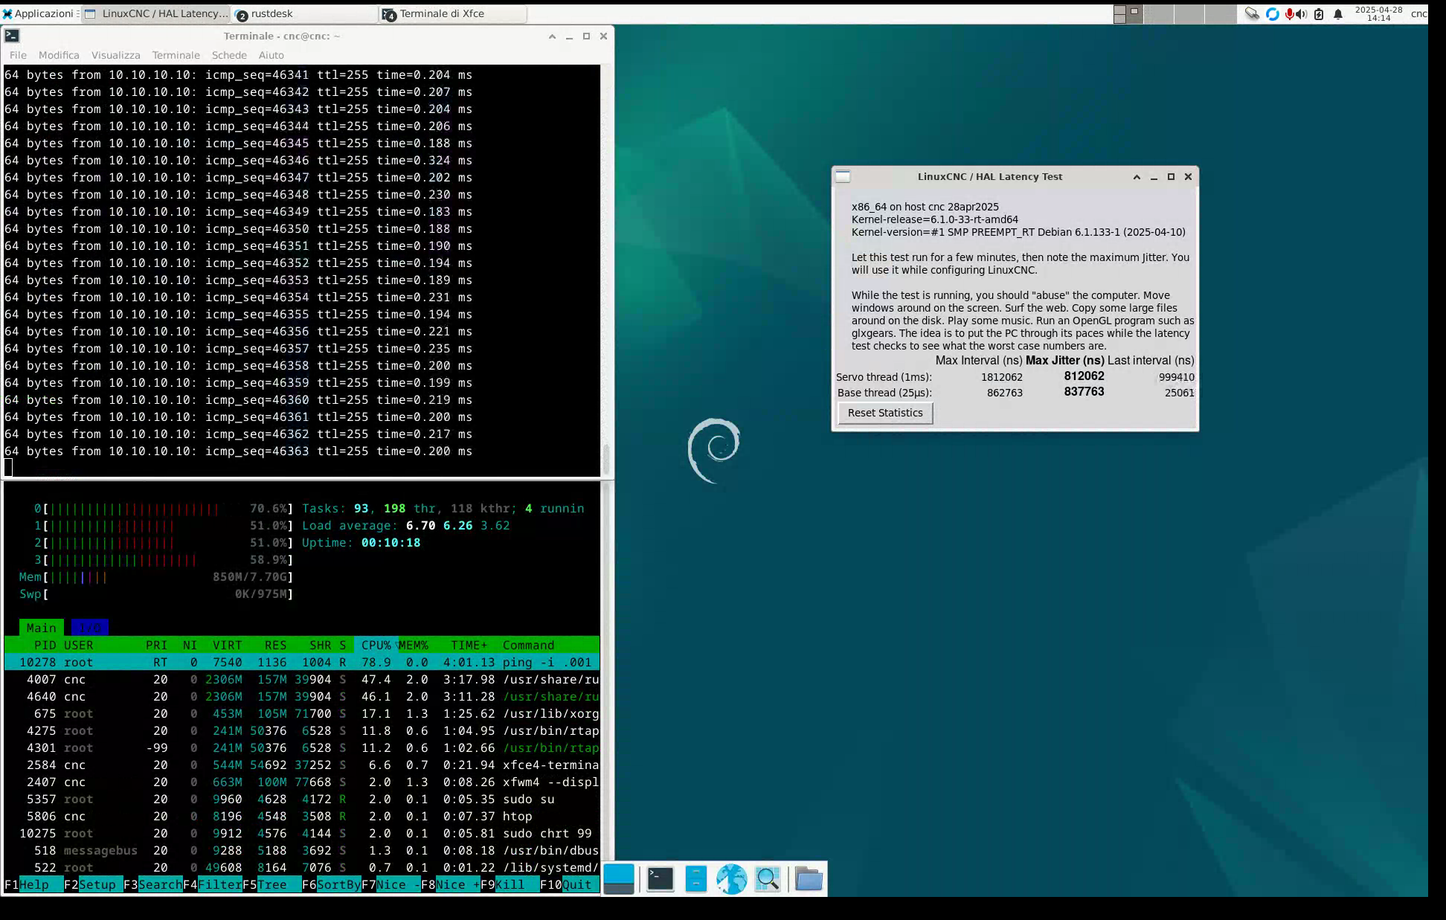Click the HAL Latency Test window menu icon
The image size is (1446, 920).
click(843, 176)
